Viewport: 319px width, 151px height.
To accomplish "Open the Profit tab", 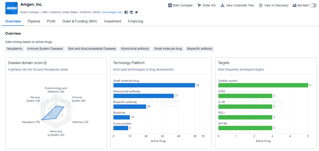I will pyautogui.click(x=51, y=21).
